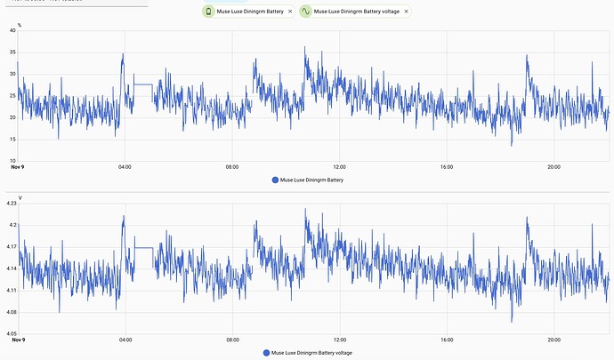Viewport: 614px width, 360px height.
Task: Remove the Muse Luxe Diningrm Battery chip
Action: pyautogui.click(x=289, y=12)
